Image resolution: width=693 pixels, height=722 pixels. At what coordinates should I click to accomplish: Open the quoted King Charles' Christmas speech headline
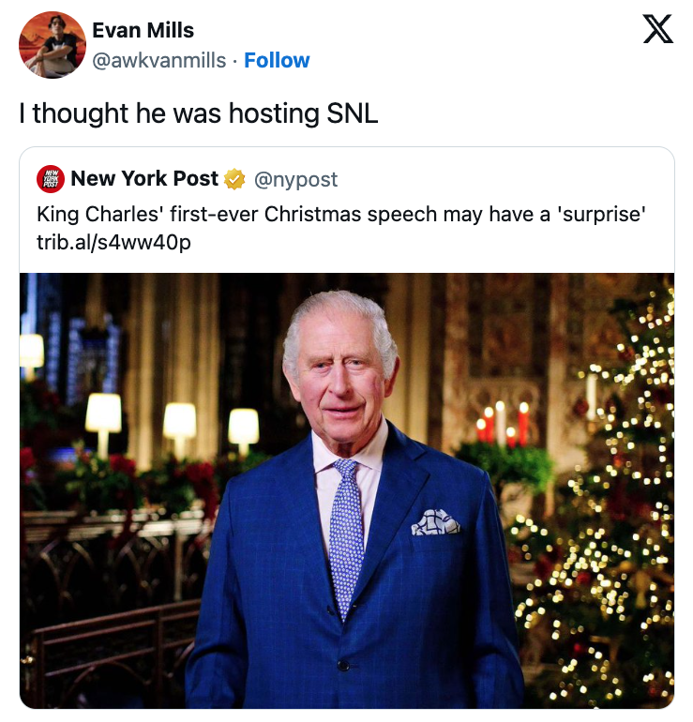[x=341, y=214]
